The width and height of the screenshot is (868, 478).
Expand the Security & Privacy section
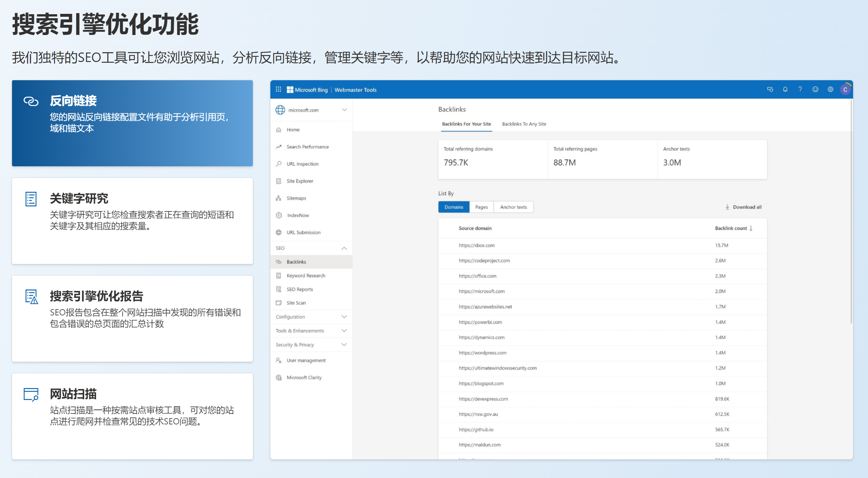(311, 345)
